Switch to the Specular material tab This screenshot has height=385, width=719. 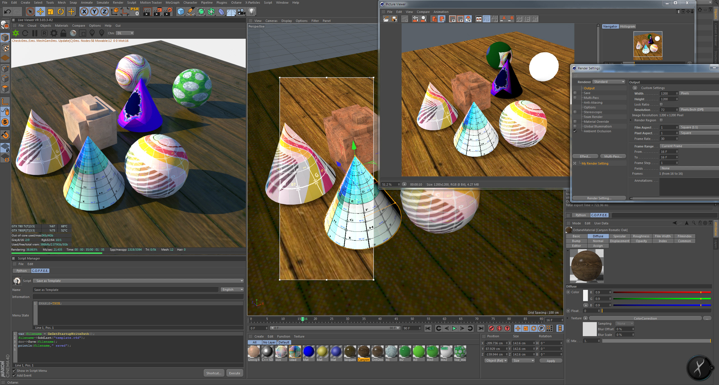(x=619, y=236)
